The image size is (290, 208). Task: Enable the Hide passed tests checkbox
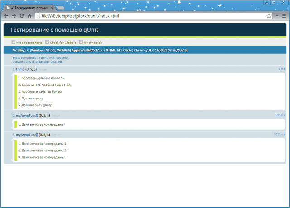(13, 42)
